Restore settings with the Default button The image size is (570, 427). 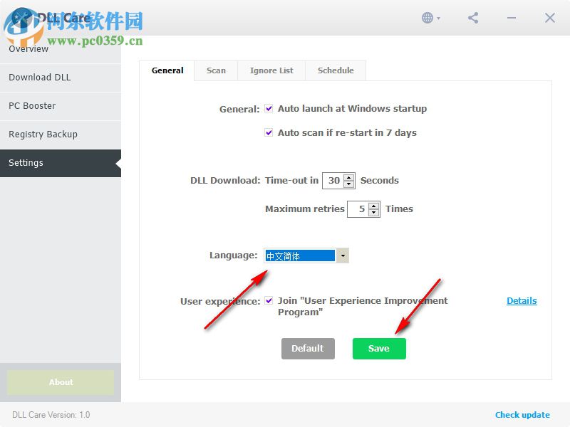308,349
